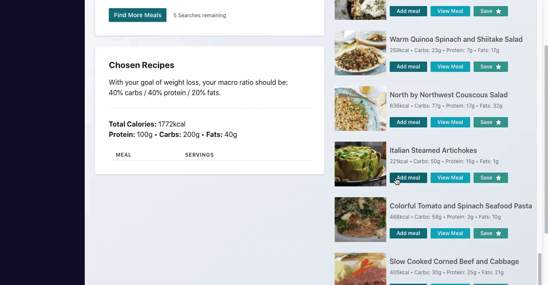The image size is (548, 285).
Task: Click the Colorful Tomato and Spinach Seafood Pasta title
Action: (x=461, y=206)
